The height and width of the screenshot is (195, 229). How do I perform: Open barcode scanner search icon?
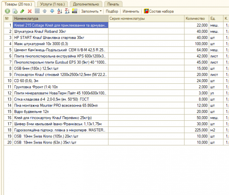click(x=75, y=11)
